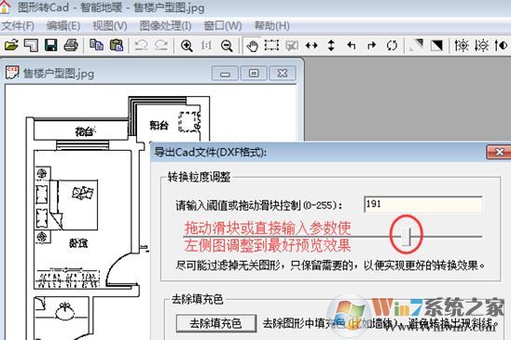511x340 pixels.
Task: Paste using the clipboard toolbar icon
Action: (x=117, y=45)
